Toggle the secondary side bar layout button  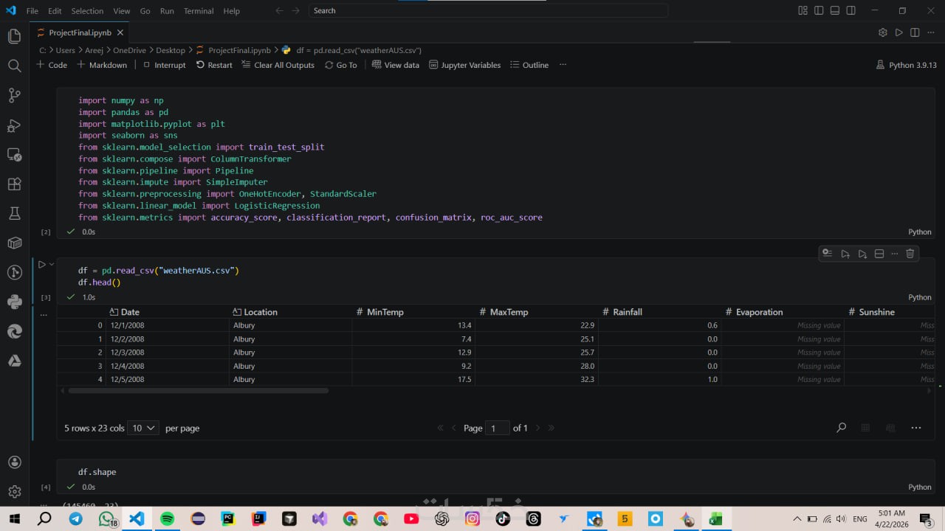[851, 11]
